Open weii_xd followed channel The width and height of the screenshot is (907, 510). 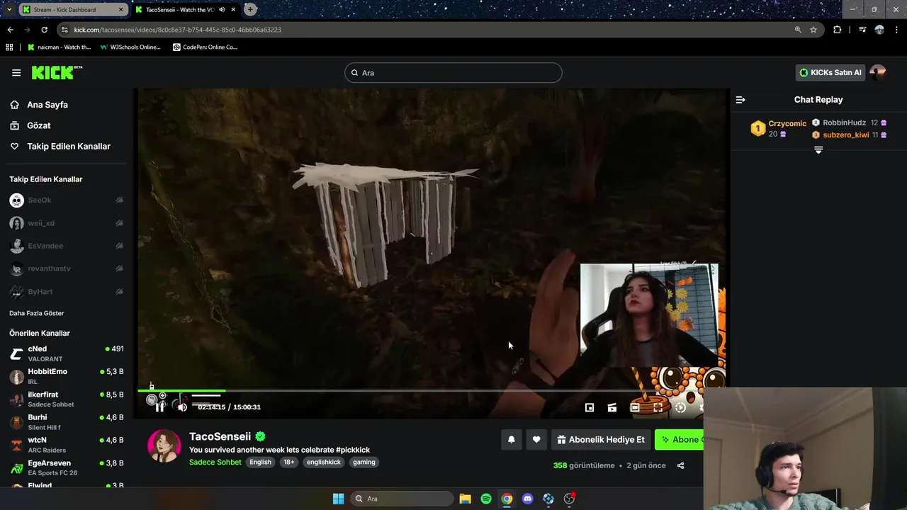coord(67,223)
